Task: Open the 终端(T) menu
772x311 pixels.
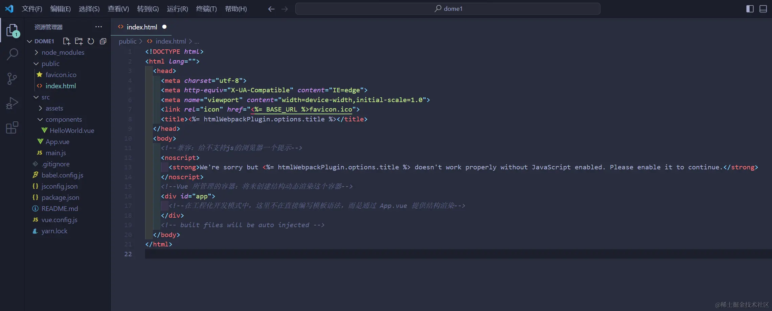Action: pos(206,9)
